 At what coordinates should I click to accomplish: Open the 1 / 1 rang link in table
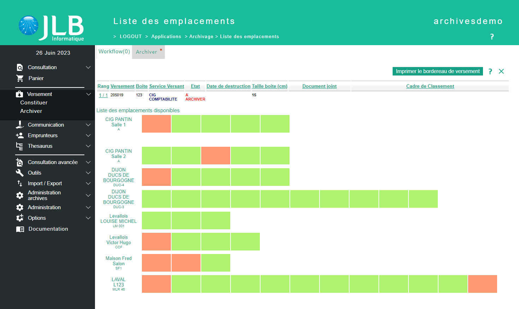[103, 95]
